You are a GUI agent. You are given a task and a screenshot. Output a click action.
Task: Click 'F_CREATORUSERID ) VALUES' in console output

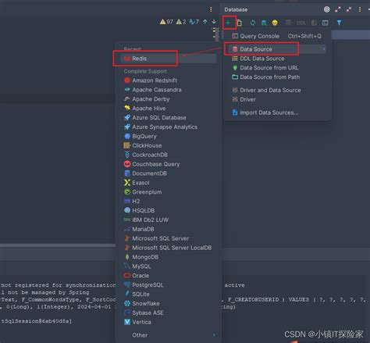click(x=269, y=299)
